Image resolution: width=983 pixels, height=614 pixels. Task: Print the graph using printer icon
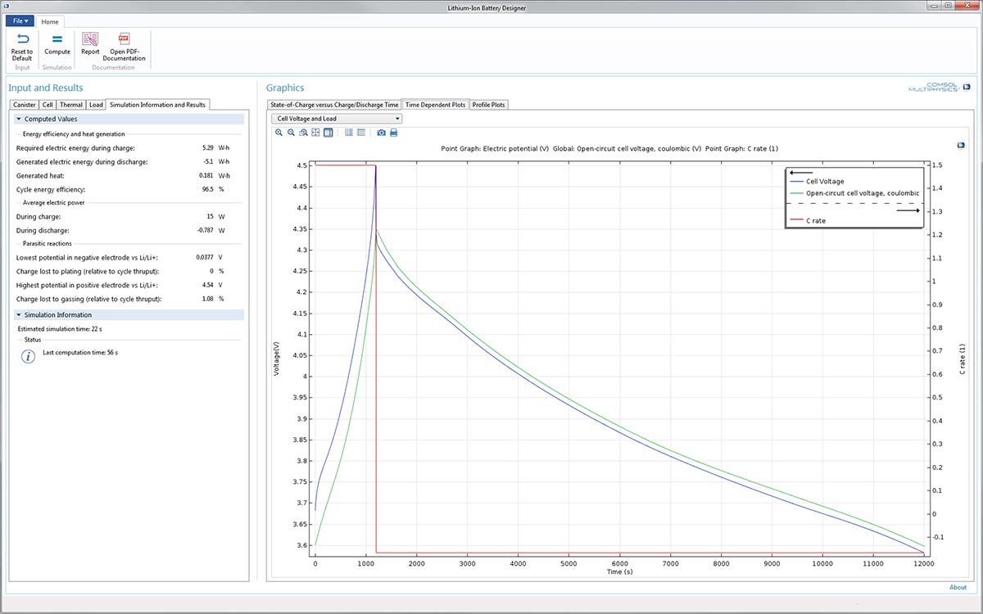(393, 133)
